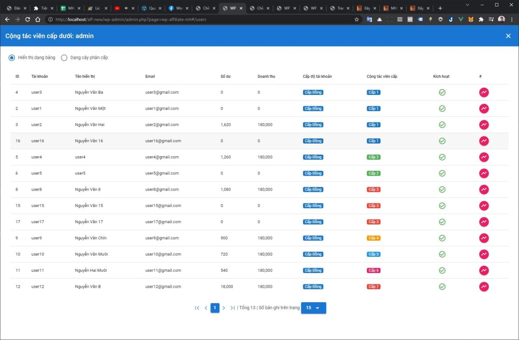Screen dimensions: 519x340
Task: Click the pink statistics icon for user1
Action: point(484,108)
